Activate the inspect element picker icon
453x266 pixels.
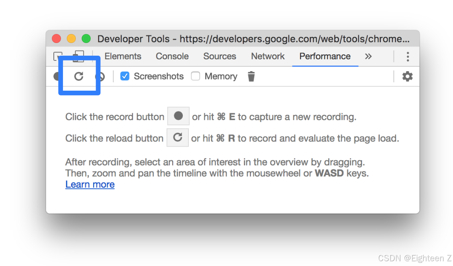point(58,56)
